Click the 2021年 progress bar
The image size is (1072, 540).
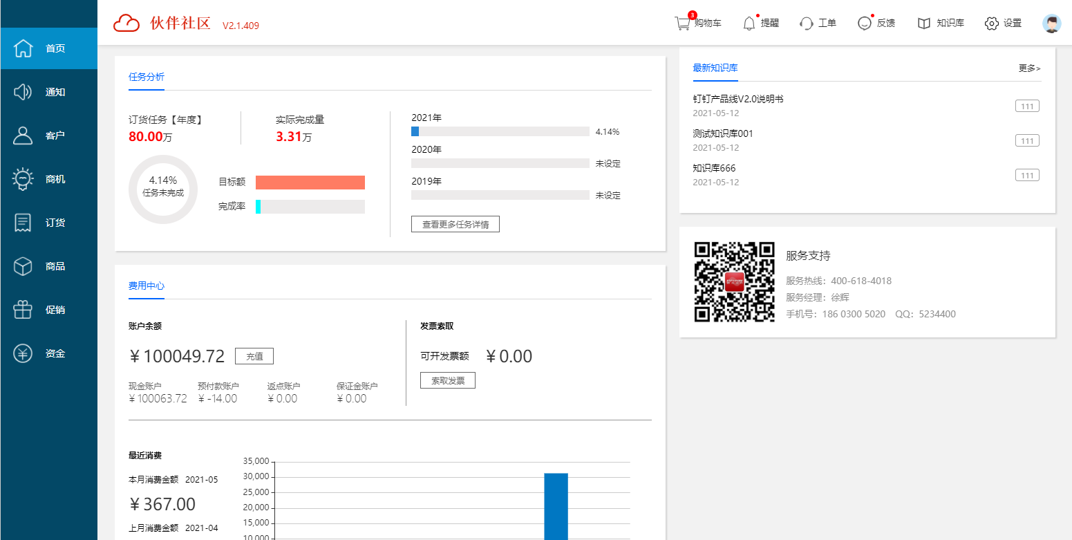pos(500,131)
